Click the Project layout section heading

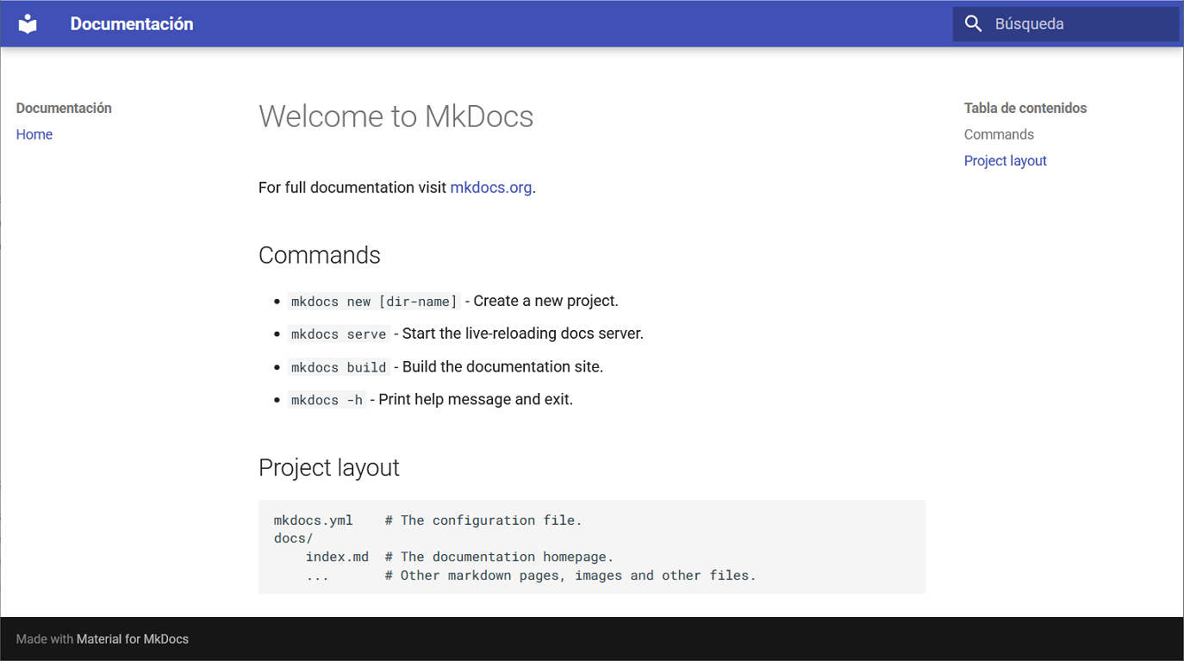coord(328,467)
